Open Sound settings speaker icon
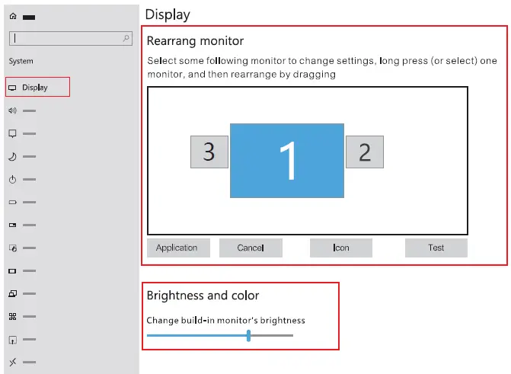The height and width of the screenshot is (374, 511). (x=12, y=111)
